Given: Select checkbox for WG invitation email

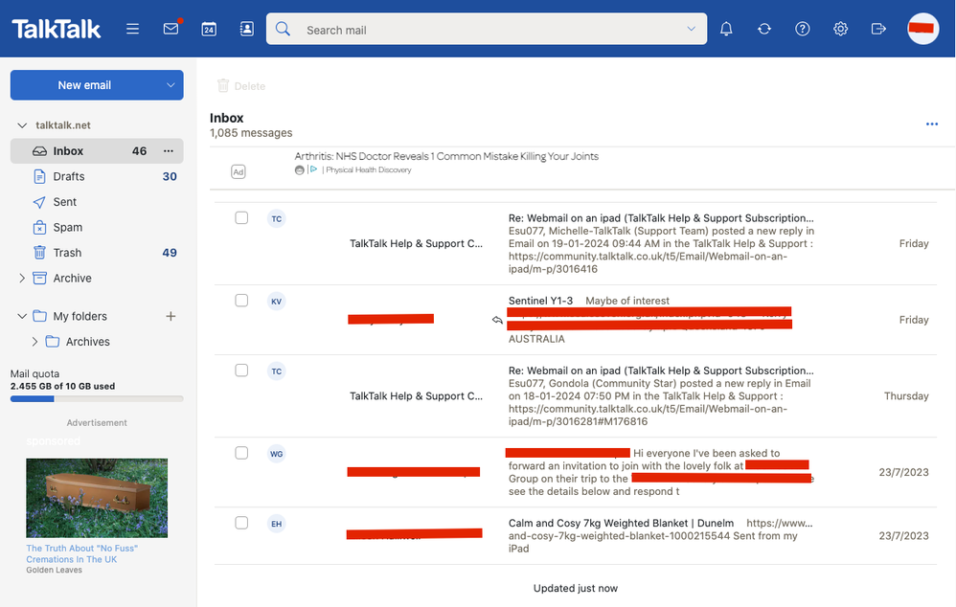Looking at the screenshot, I should [x=241, y=453].
